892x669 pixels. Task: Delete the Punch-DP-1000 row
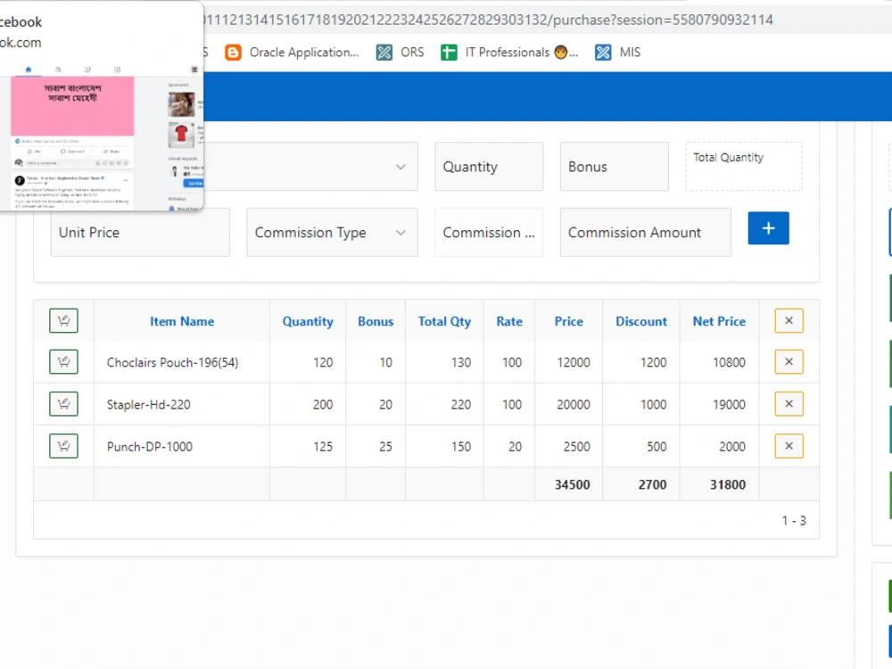[x=789, y=446]
